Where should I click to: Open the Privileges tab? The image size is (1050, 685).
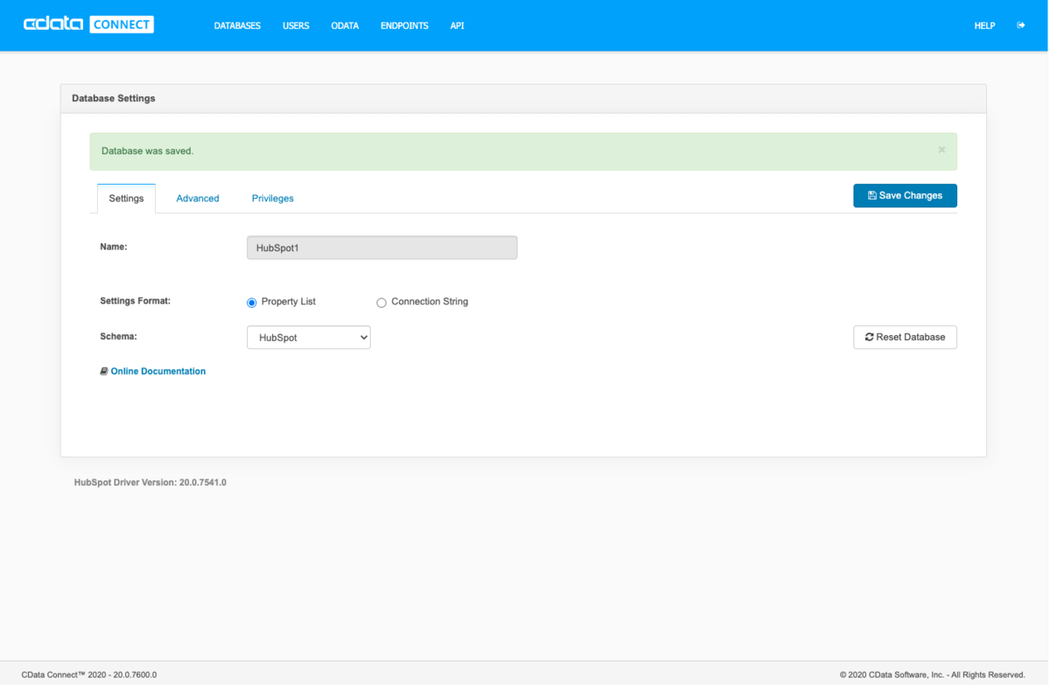[x=273, y=199]
